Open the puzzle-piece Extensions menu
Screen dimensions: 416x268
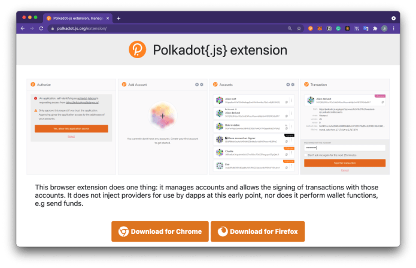click(375, 28)
